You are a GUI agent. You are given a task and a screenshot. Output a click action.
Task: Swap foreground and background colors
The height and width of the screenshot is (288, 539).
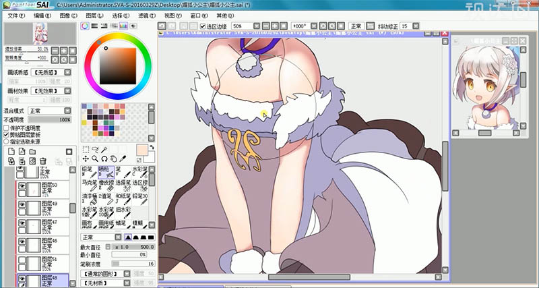151,147
